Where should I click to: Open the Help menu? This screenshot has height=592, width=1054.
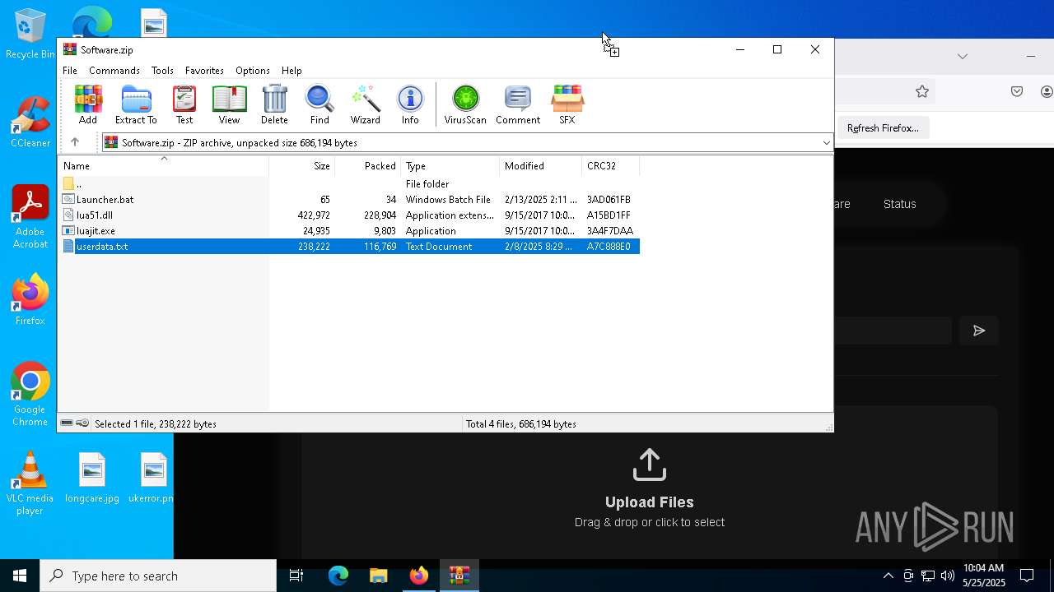(291, 71)
